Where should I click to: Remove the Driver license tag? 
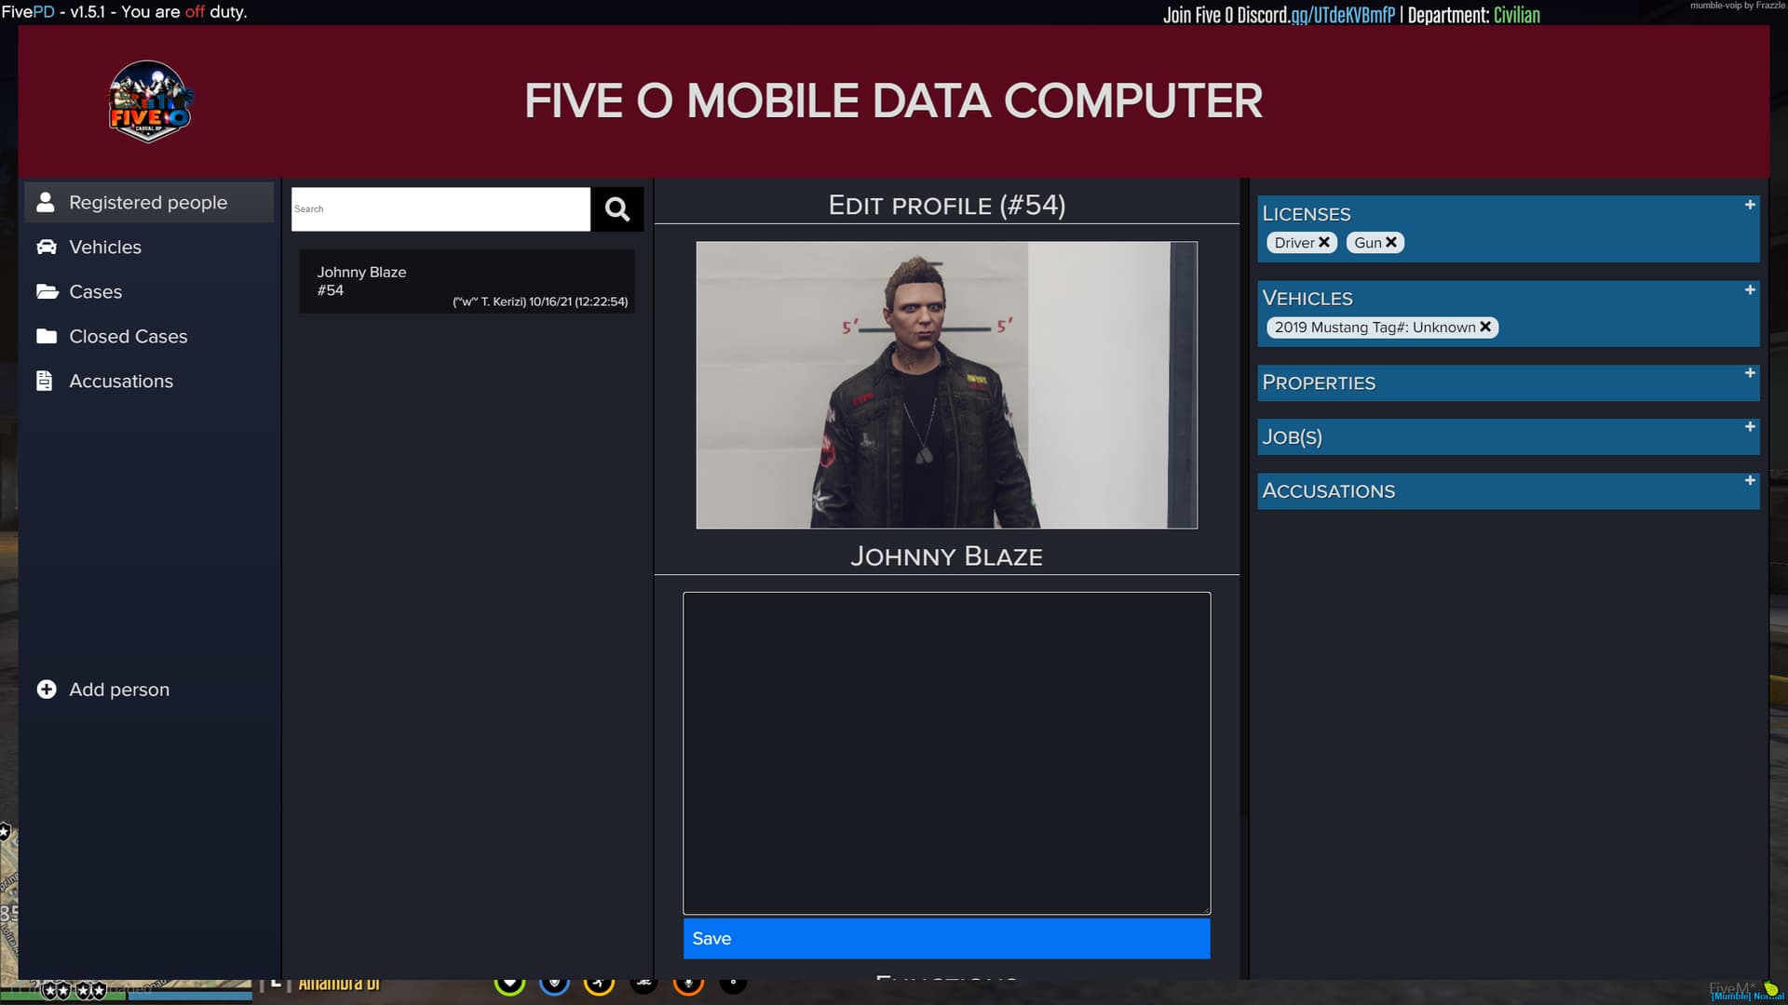click(x=1325, y=242)
